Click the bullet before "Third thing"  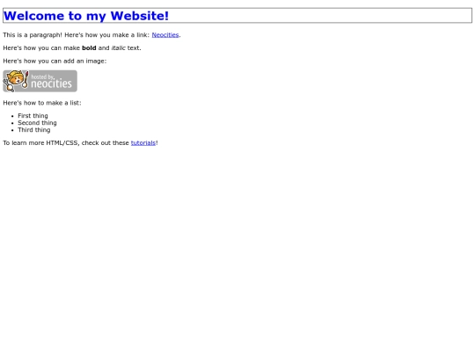(12, 130)
